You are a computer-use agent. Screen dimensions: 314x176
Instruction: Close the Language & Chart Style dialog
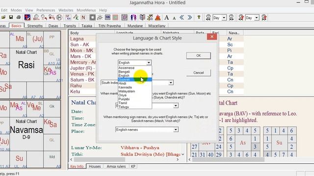pos(212,37)
